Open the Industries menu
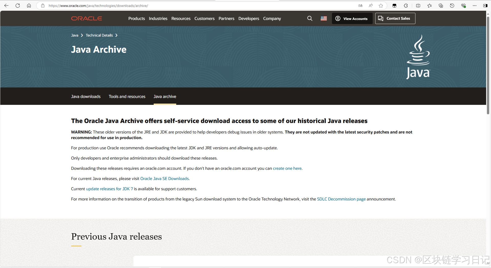 point(158,18)
